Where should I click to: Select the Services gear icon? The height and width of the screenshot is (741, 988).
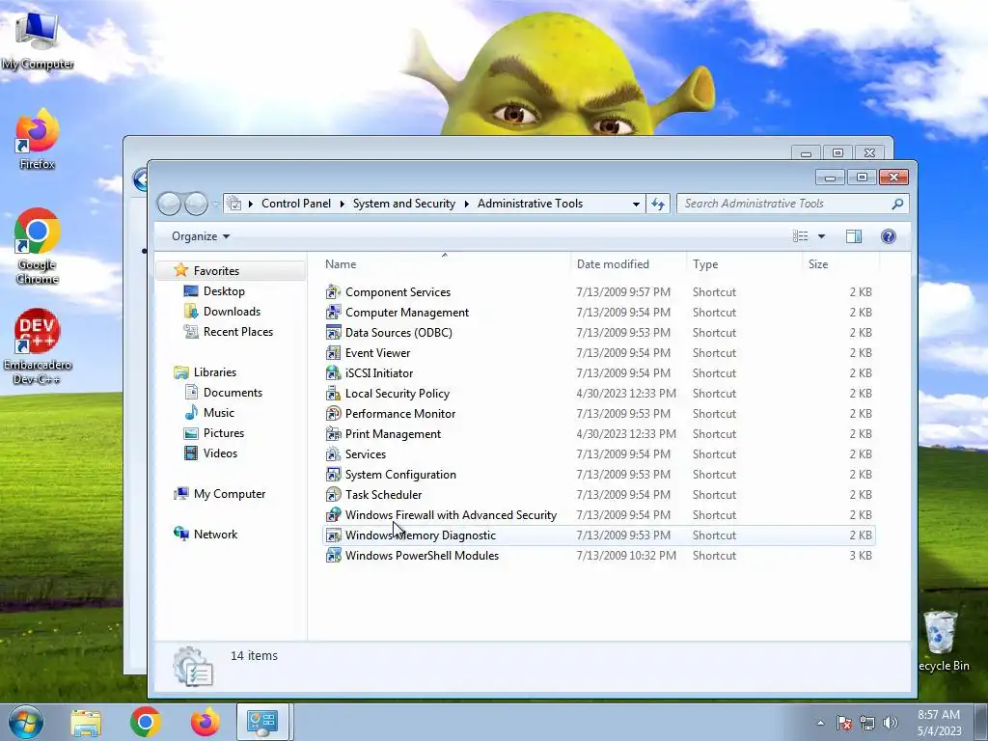[x=333, y=454]
